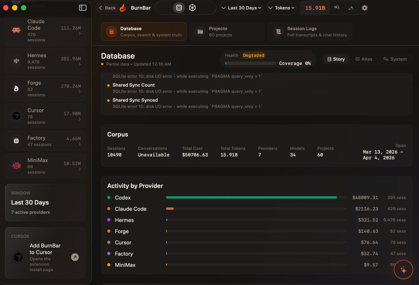The height and width of the screenshot is (285, 419).
Task: Click the Models count 34
Action: (x=292, y=155)
